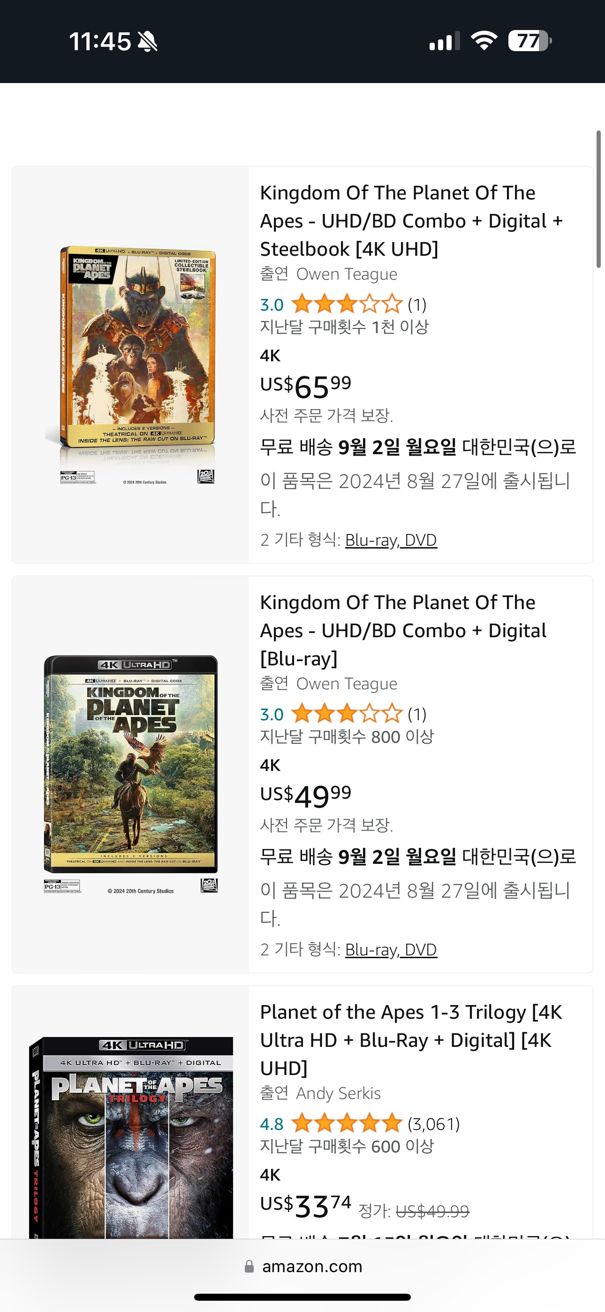Open the Planet of the Apes 1-3 Trilogy title
Screen dimensions: 605x1312
(x=410, y=1039)
